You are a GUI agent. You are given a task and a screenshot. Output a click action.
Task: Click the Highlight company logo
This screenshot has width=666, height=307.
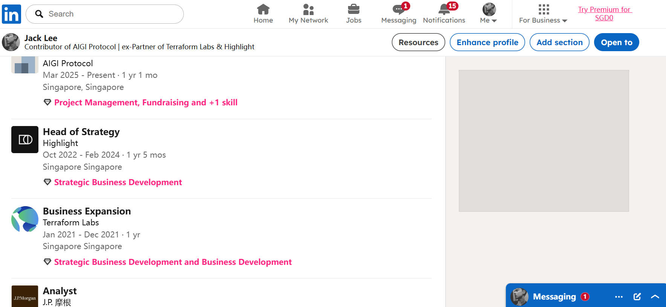pyautogui.click(x=25, y=140)
